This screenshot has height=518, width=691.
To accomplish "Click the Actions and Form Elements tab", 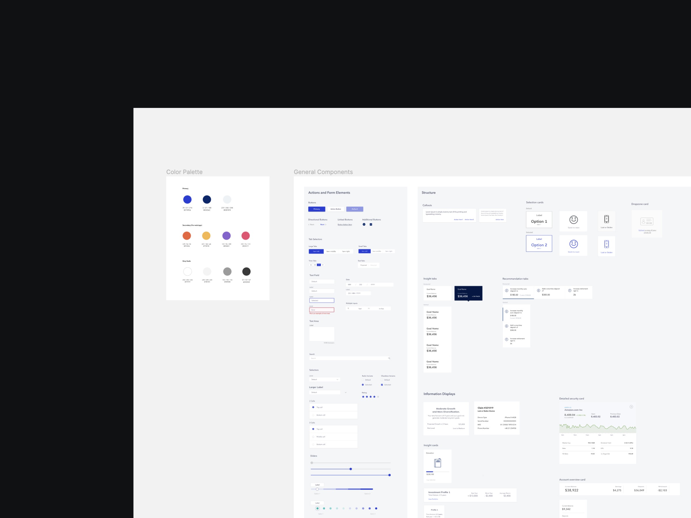I will [x=329, y=192].
